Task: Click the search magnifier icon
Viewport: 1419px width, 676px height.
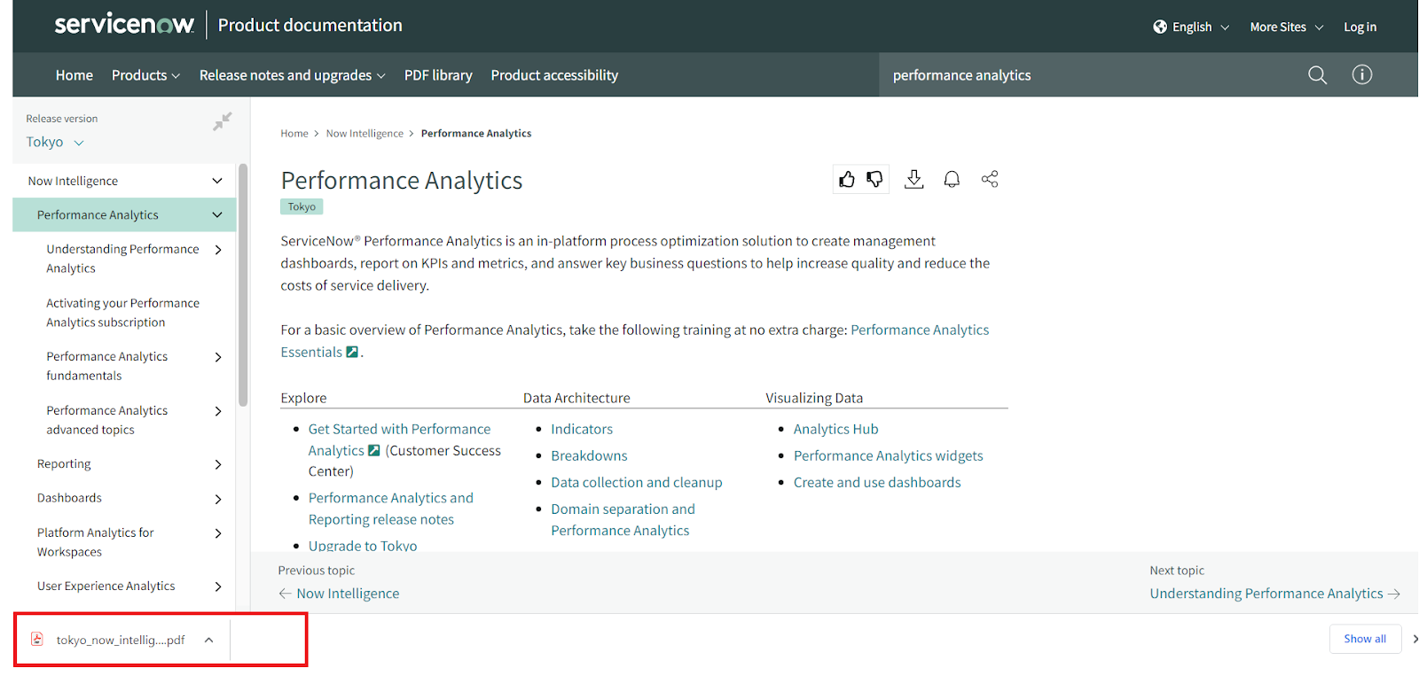Action: (x=1317, y=75)
